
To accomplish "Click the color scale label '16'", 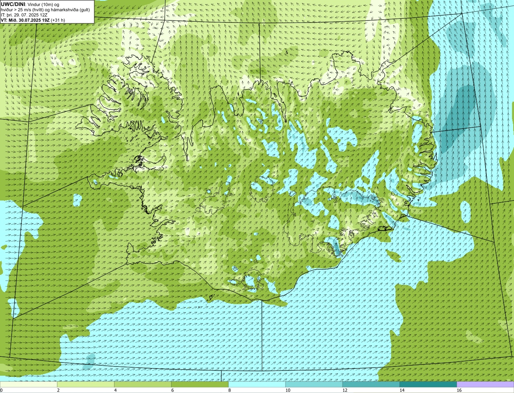I will (x=459, y=390).
